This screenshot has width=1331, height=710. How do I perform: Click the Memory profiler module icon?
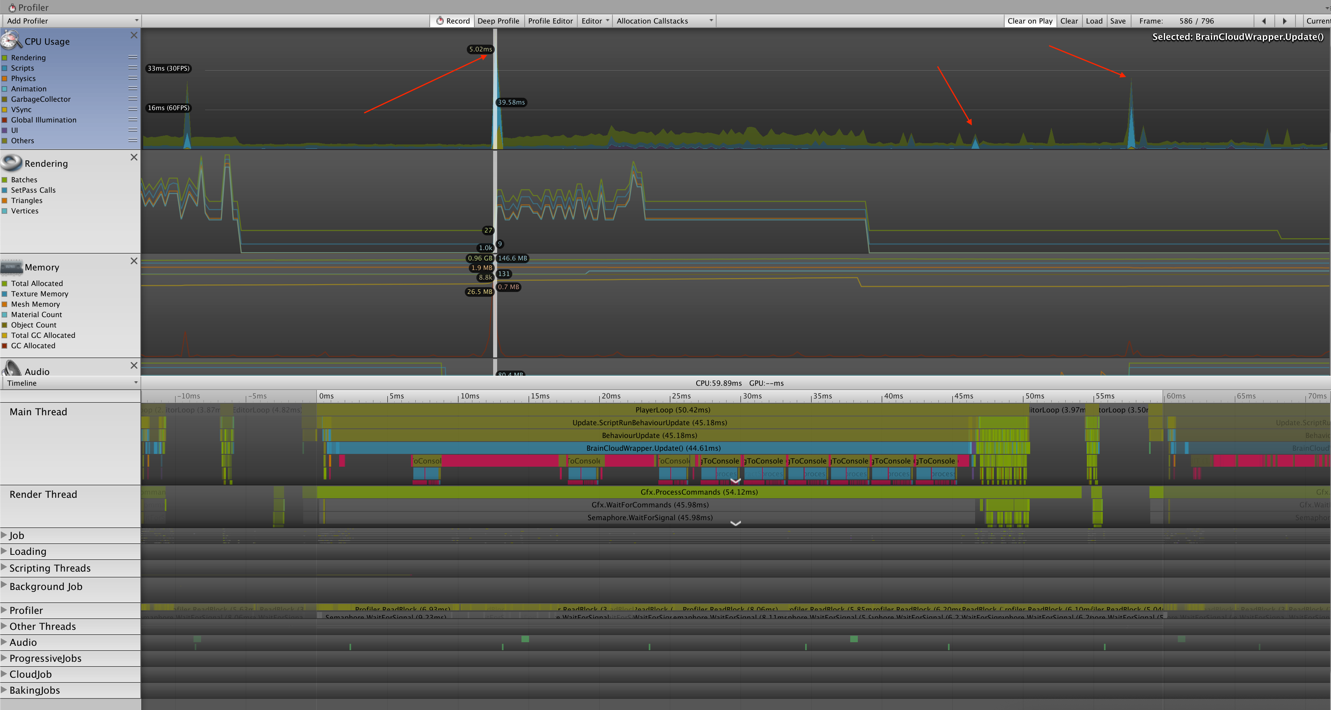pyautogui.click(x=11, y=266)
